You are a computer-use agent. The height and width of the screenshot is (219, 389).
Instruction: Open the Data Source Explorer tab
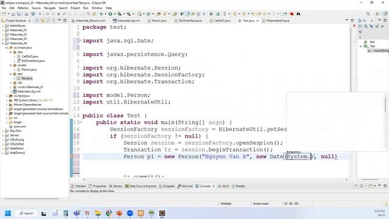pos(140,186)
